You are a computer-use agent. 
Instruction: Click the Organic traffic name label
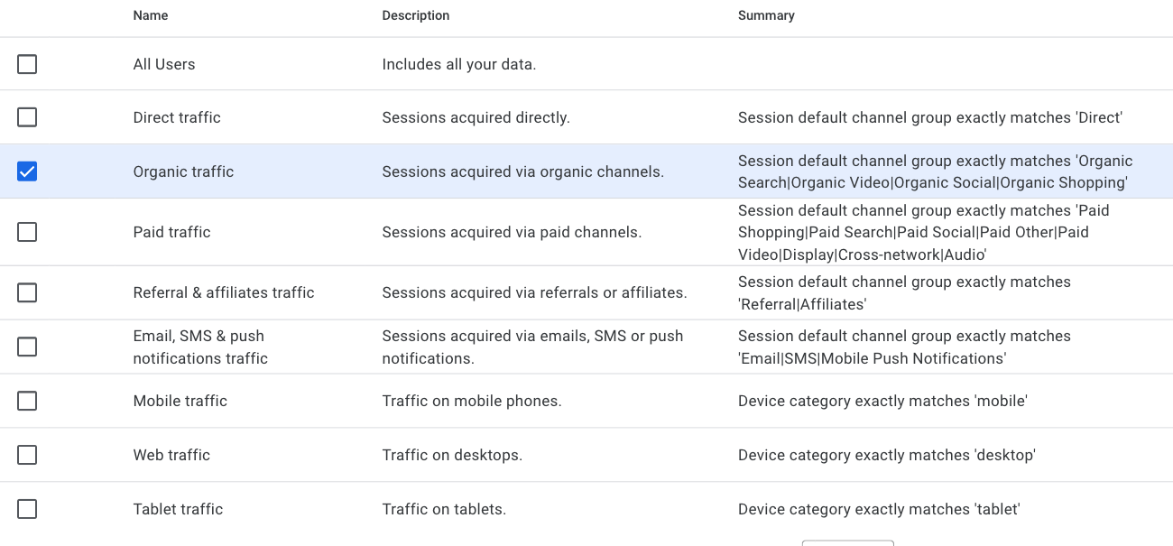(x=183, y=171)
